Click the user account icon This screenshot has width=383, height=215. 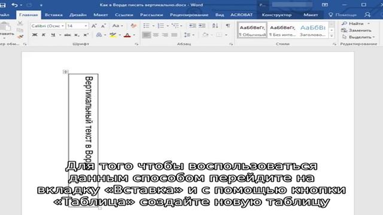(367, 15)
